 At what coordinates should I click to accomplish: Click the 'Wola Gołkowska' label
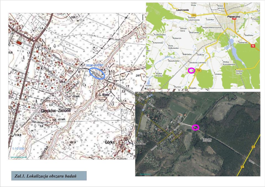click(173, 47)
